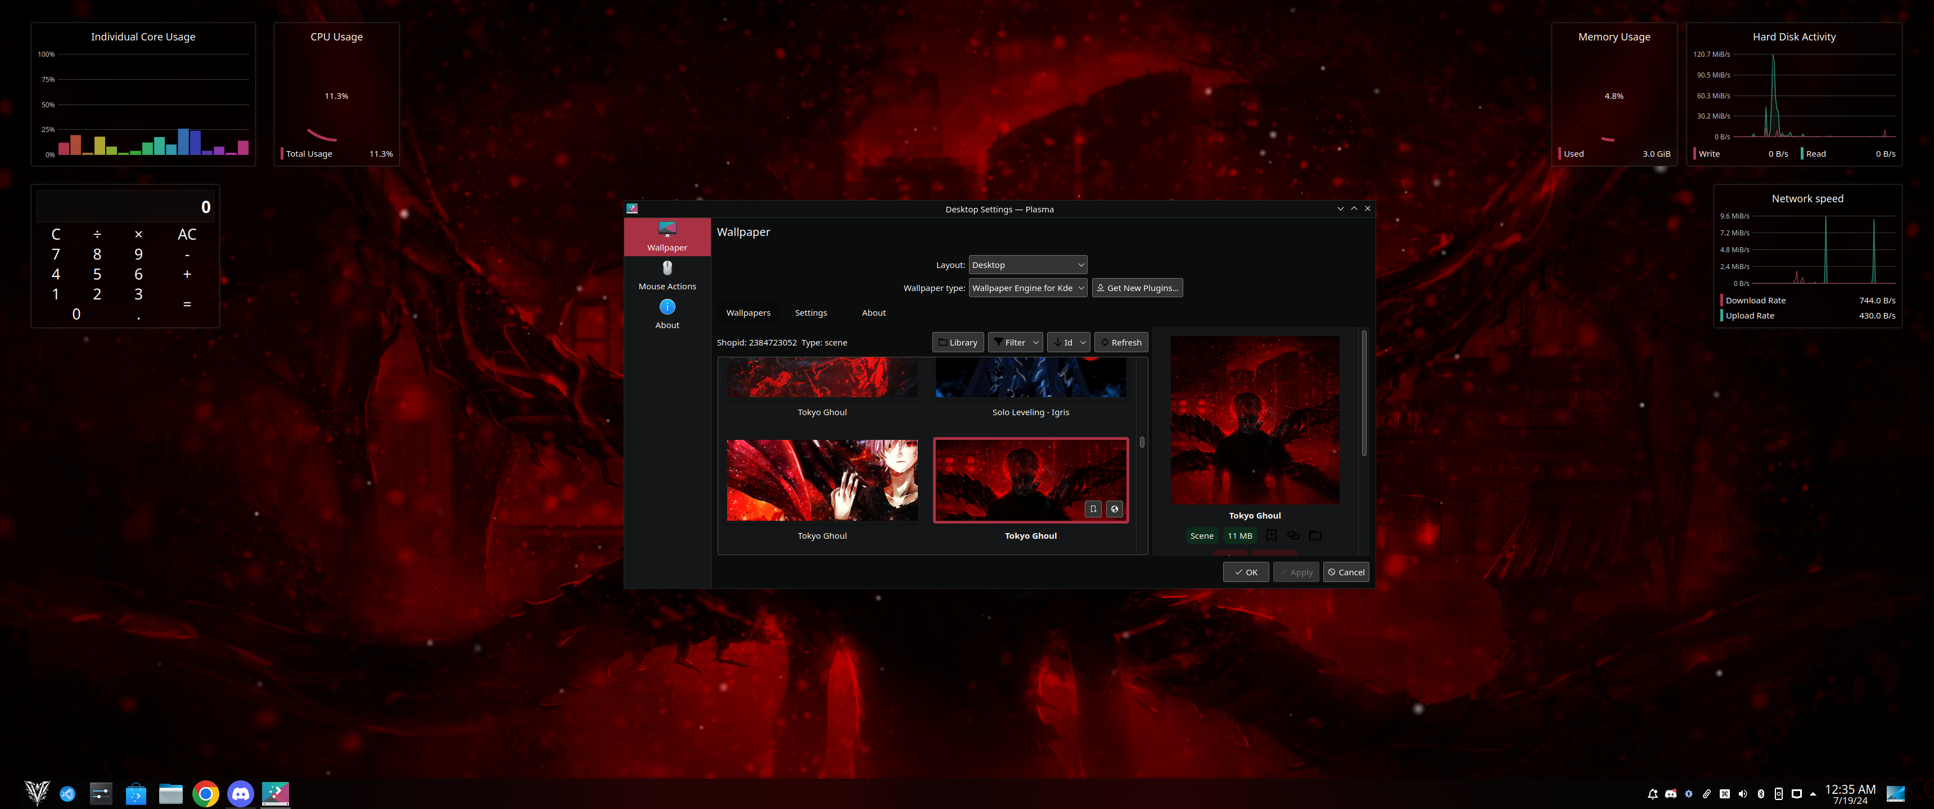
Task: Select Mouse Actions in the settings sidebar
Action: [666, 275]
